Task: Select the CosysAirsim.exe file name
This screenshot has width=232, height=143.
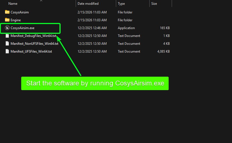Action: (23, 28)
